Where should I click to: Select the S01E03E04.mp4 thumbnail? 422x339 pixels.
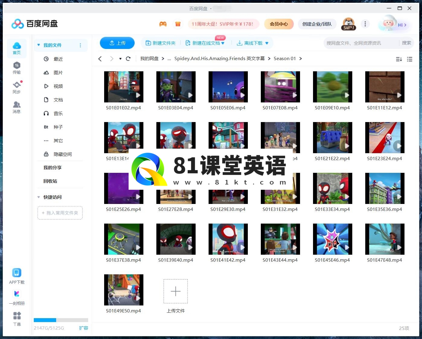point(176,87)
